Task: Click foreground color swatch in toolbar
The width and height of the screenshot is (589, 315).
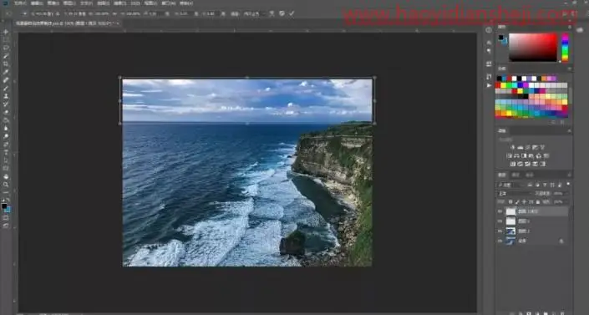Action: (4, 206)
